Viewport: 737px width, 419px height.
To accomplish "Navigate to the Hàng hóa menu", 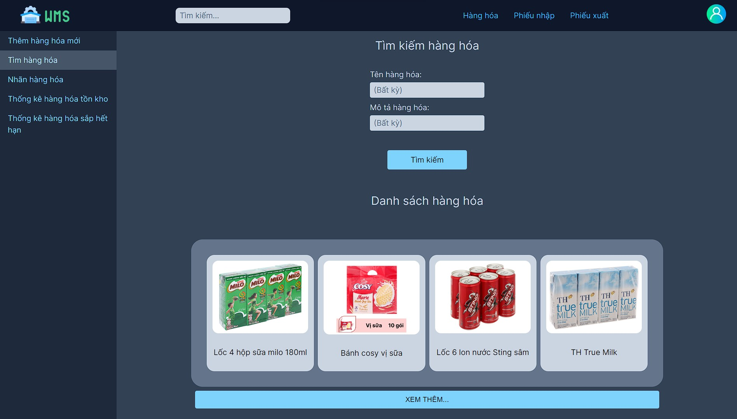I will (481, 16).
